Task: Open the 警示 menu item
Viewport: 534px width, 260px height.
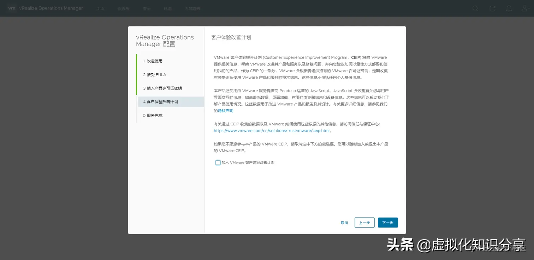Action: (146, 8)
